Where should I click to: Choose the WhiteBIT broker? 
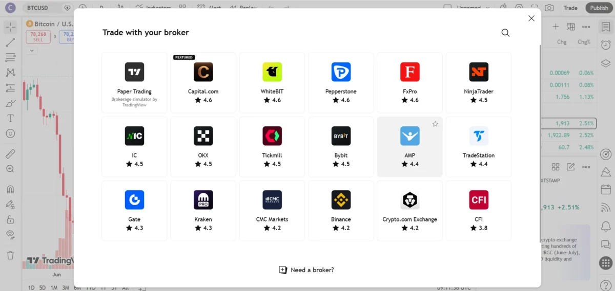[272, 82]
